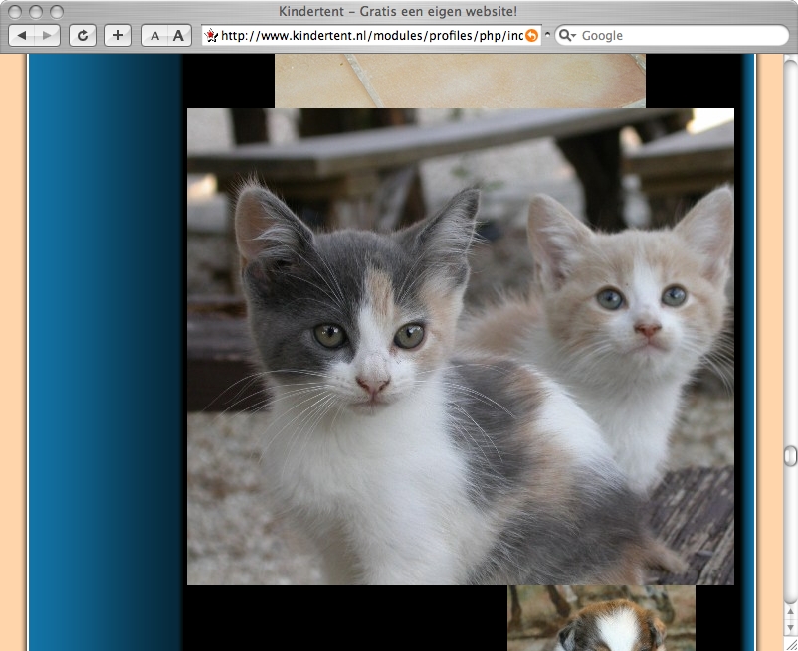Click the site favicon in address bar
The width and height of the screenshot is (798, 651).
click(211, 36)
